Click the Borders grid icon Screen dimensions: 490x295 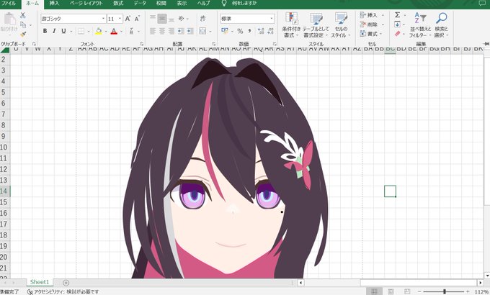pos(81,31)
